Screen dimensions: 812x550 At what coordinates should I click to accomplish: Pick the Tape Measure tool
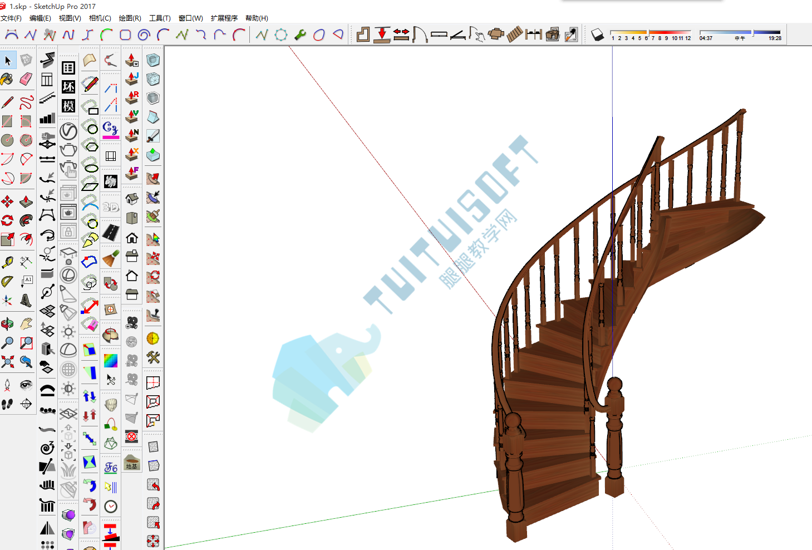click(x=7, y=262)
